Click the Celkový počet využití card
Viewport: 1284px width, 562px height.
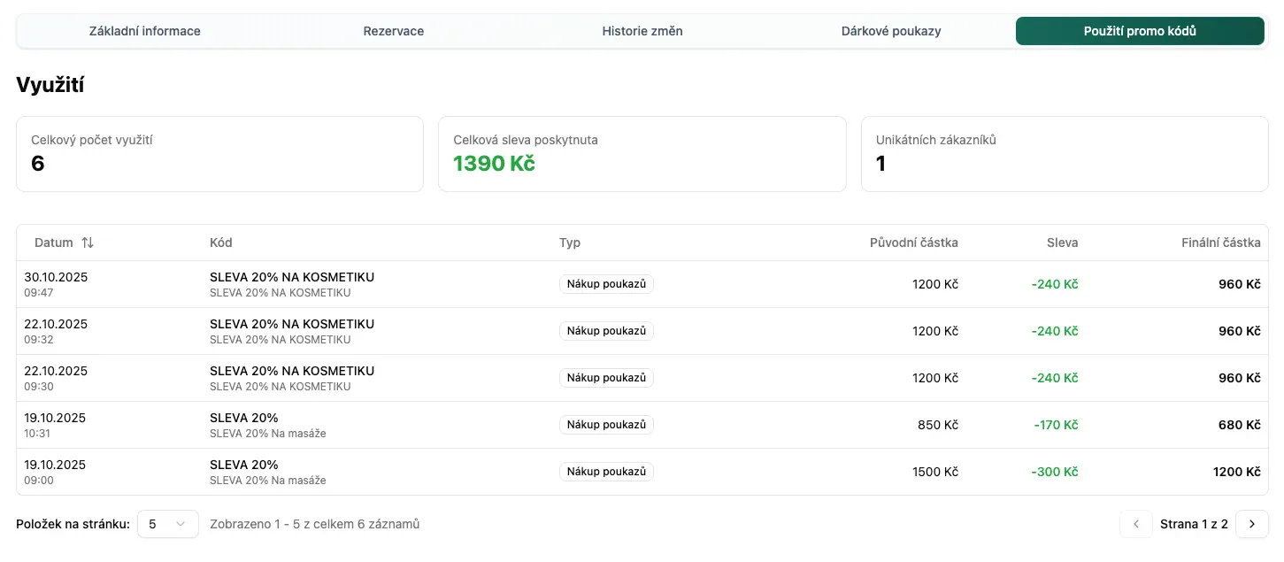[x=219, y=153]
